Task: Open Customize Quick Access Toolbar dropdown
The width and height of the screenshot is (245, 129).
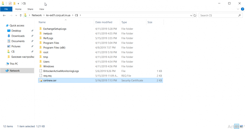Action: 18,3
